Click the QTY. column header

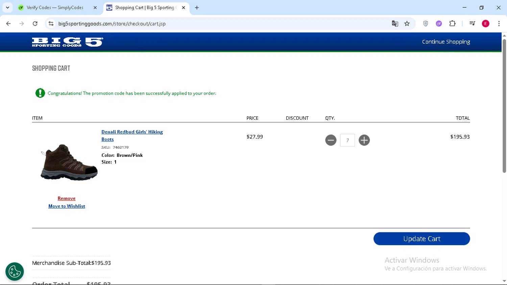(330, 118)
